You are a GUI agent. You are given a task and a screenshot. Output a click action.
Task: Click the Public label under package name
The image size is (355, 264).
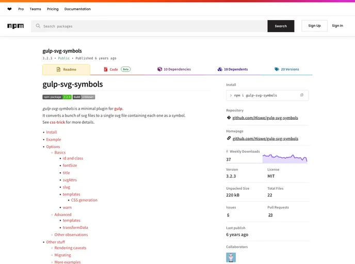click(x=64, y=58)
